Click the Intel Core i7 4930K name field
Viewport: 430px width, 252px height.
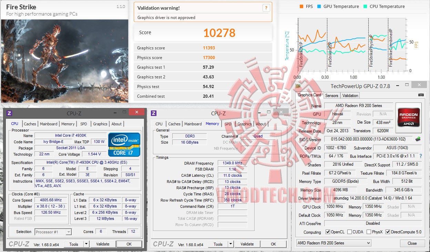click(70, 136)
